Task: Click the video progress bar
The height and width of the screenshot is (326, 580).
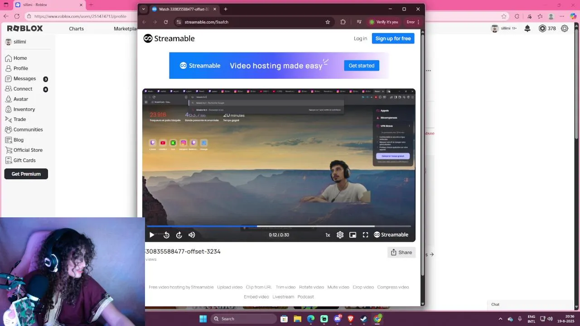Action: coord(279,226)
